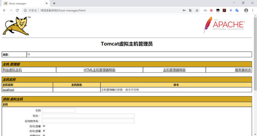Click the Apache Software Foundation logo

coord(224,25)
